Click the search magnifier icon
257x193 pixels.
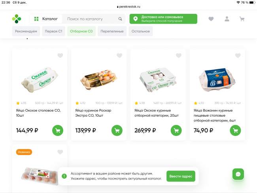pos(120,19)
